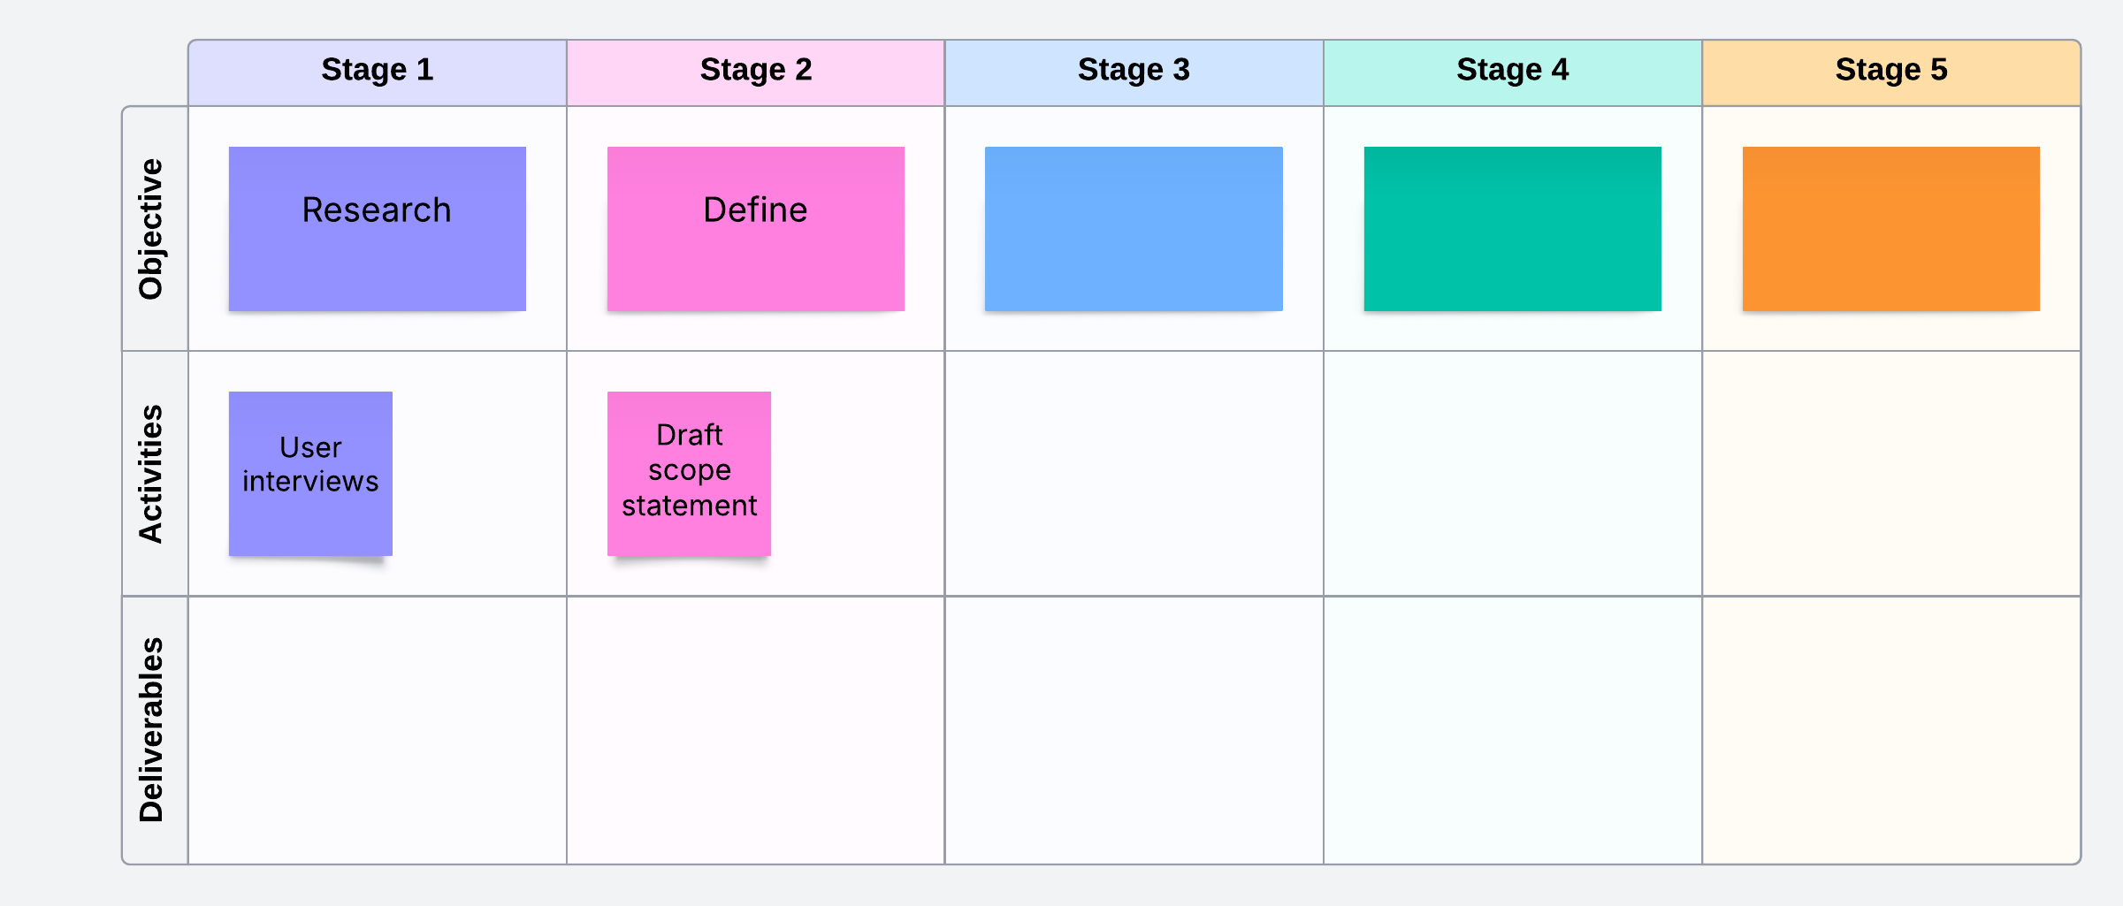This screenshot has width=2123, height=906.
Task: Click the Stage 2 column header
Action: point(755,71)
